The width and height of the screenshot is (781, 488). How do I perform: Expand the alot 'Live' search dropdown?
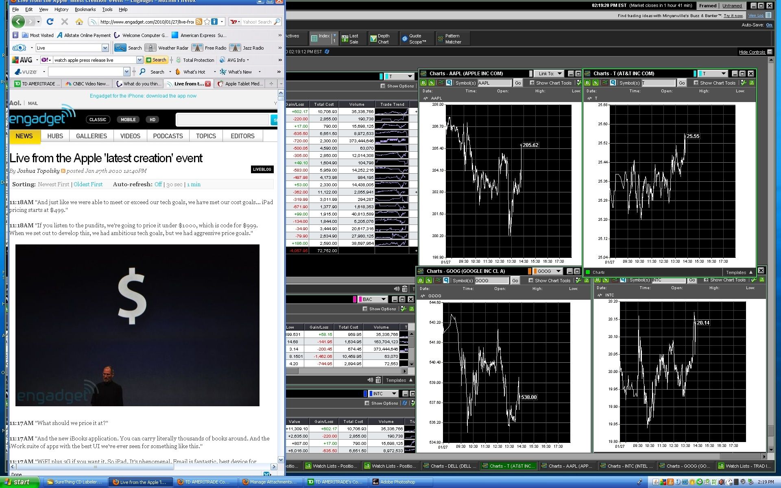[105, 48]
